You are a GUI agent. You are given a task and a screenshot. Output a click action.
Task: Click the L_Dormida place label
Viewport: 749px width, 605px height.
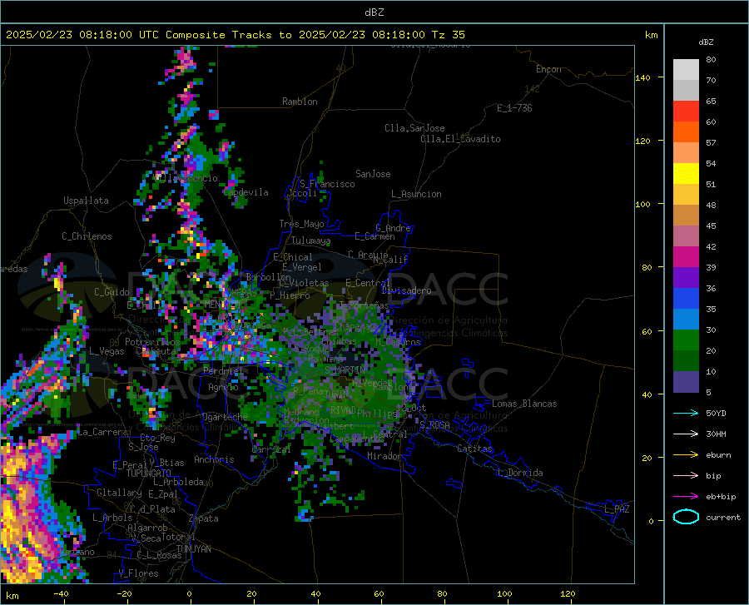(520, 473)
